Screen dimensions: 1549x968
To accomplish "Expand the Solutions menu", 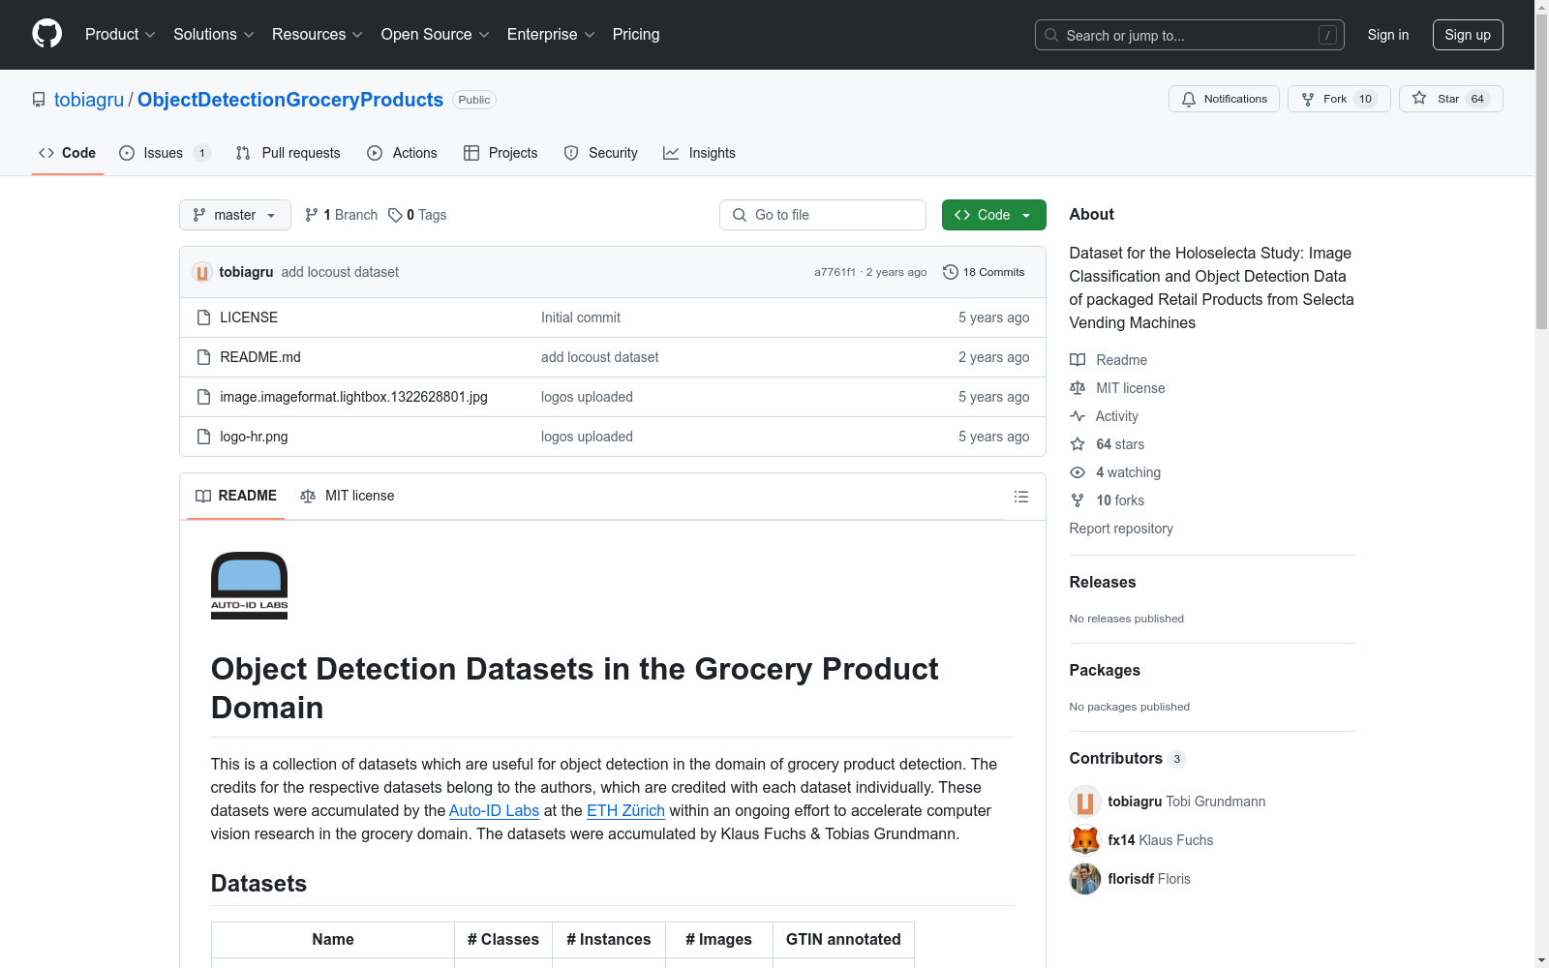I will (x=214, y=35).
